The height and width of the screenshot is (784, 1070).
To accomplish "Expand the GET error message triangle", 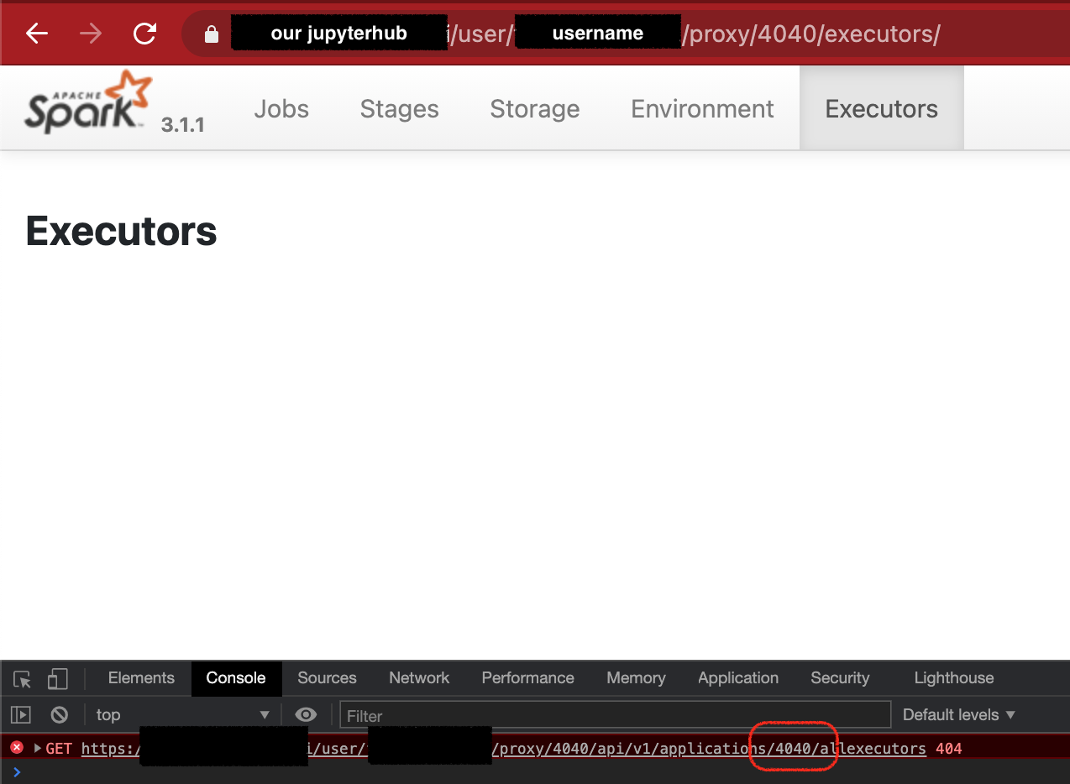I will tap(38, 748).
